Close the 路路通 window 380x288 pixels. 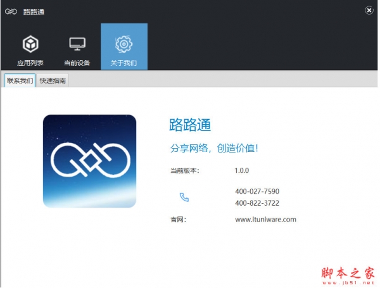pyautogui.click(x=369, y=10)
